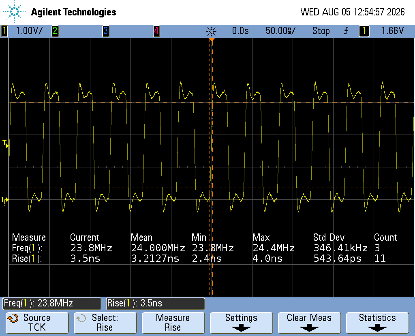Click the 1.00V/ channel 1 scale value

point(29,31)
